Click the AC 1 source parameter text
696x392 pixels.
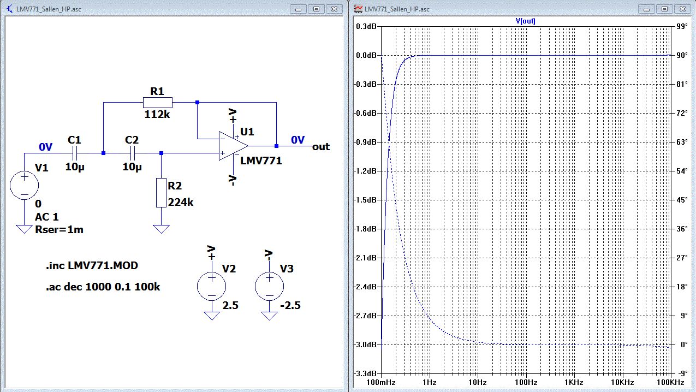pos(47,217)
